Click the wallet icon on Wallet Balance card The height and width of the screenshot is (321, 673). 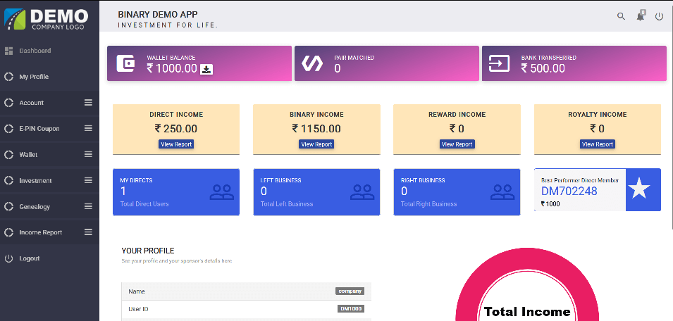click(125, 63)
